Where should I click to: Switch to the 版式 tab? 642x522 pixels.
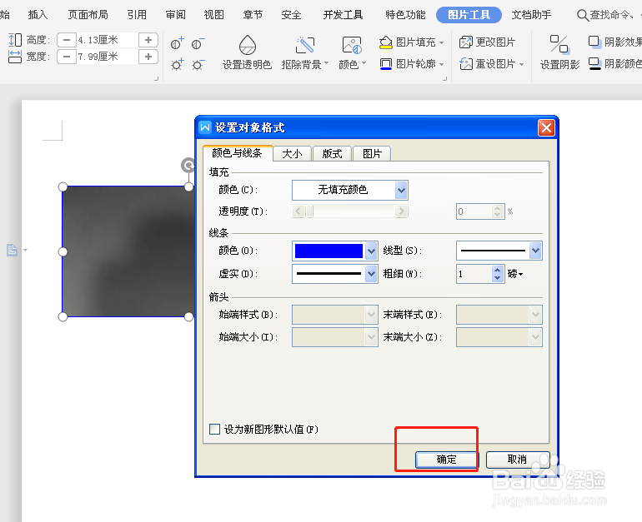coord(332,154)
